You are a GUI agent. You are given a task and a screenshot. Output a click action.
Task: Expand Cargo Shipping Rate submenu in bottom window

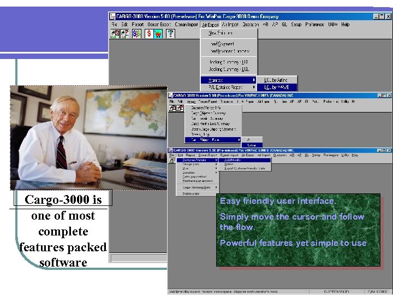pyautogui.click(x=198, y=187)
